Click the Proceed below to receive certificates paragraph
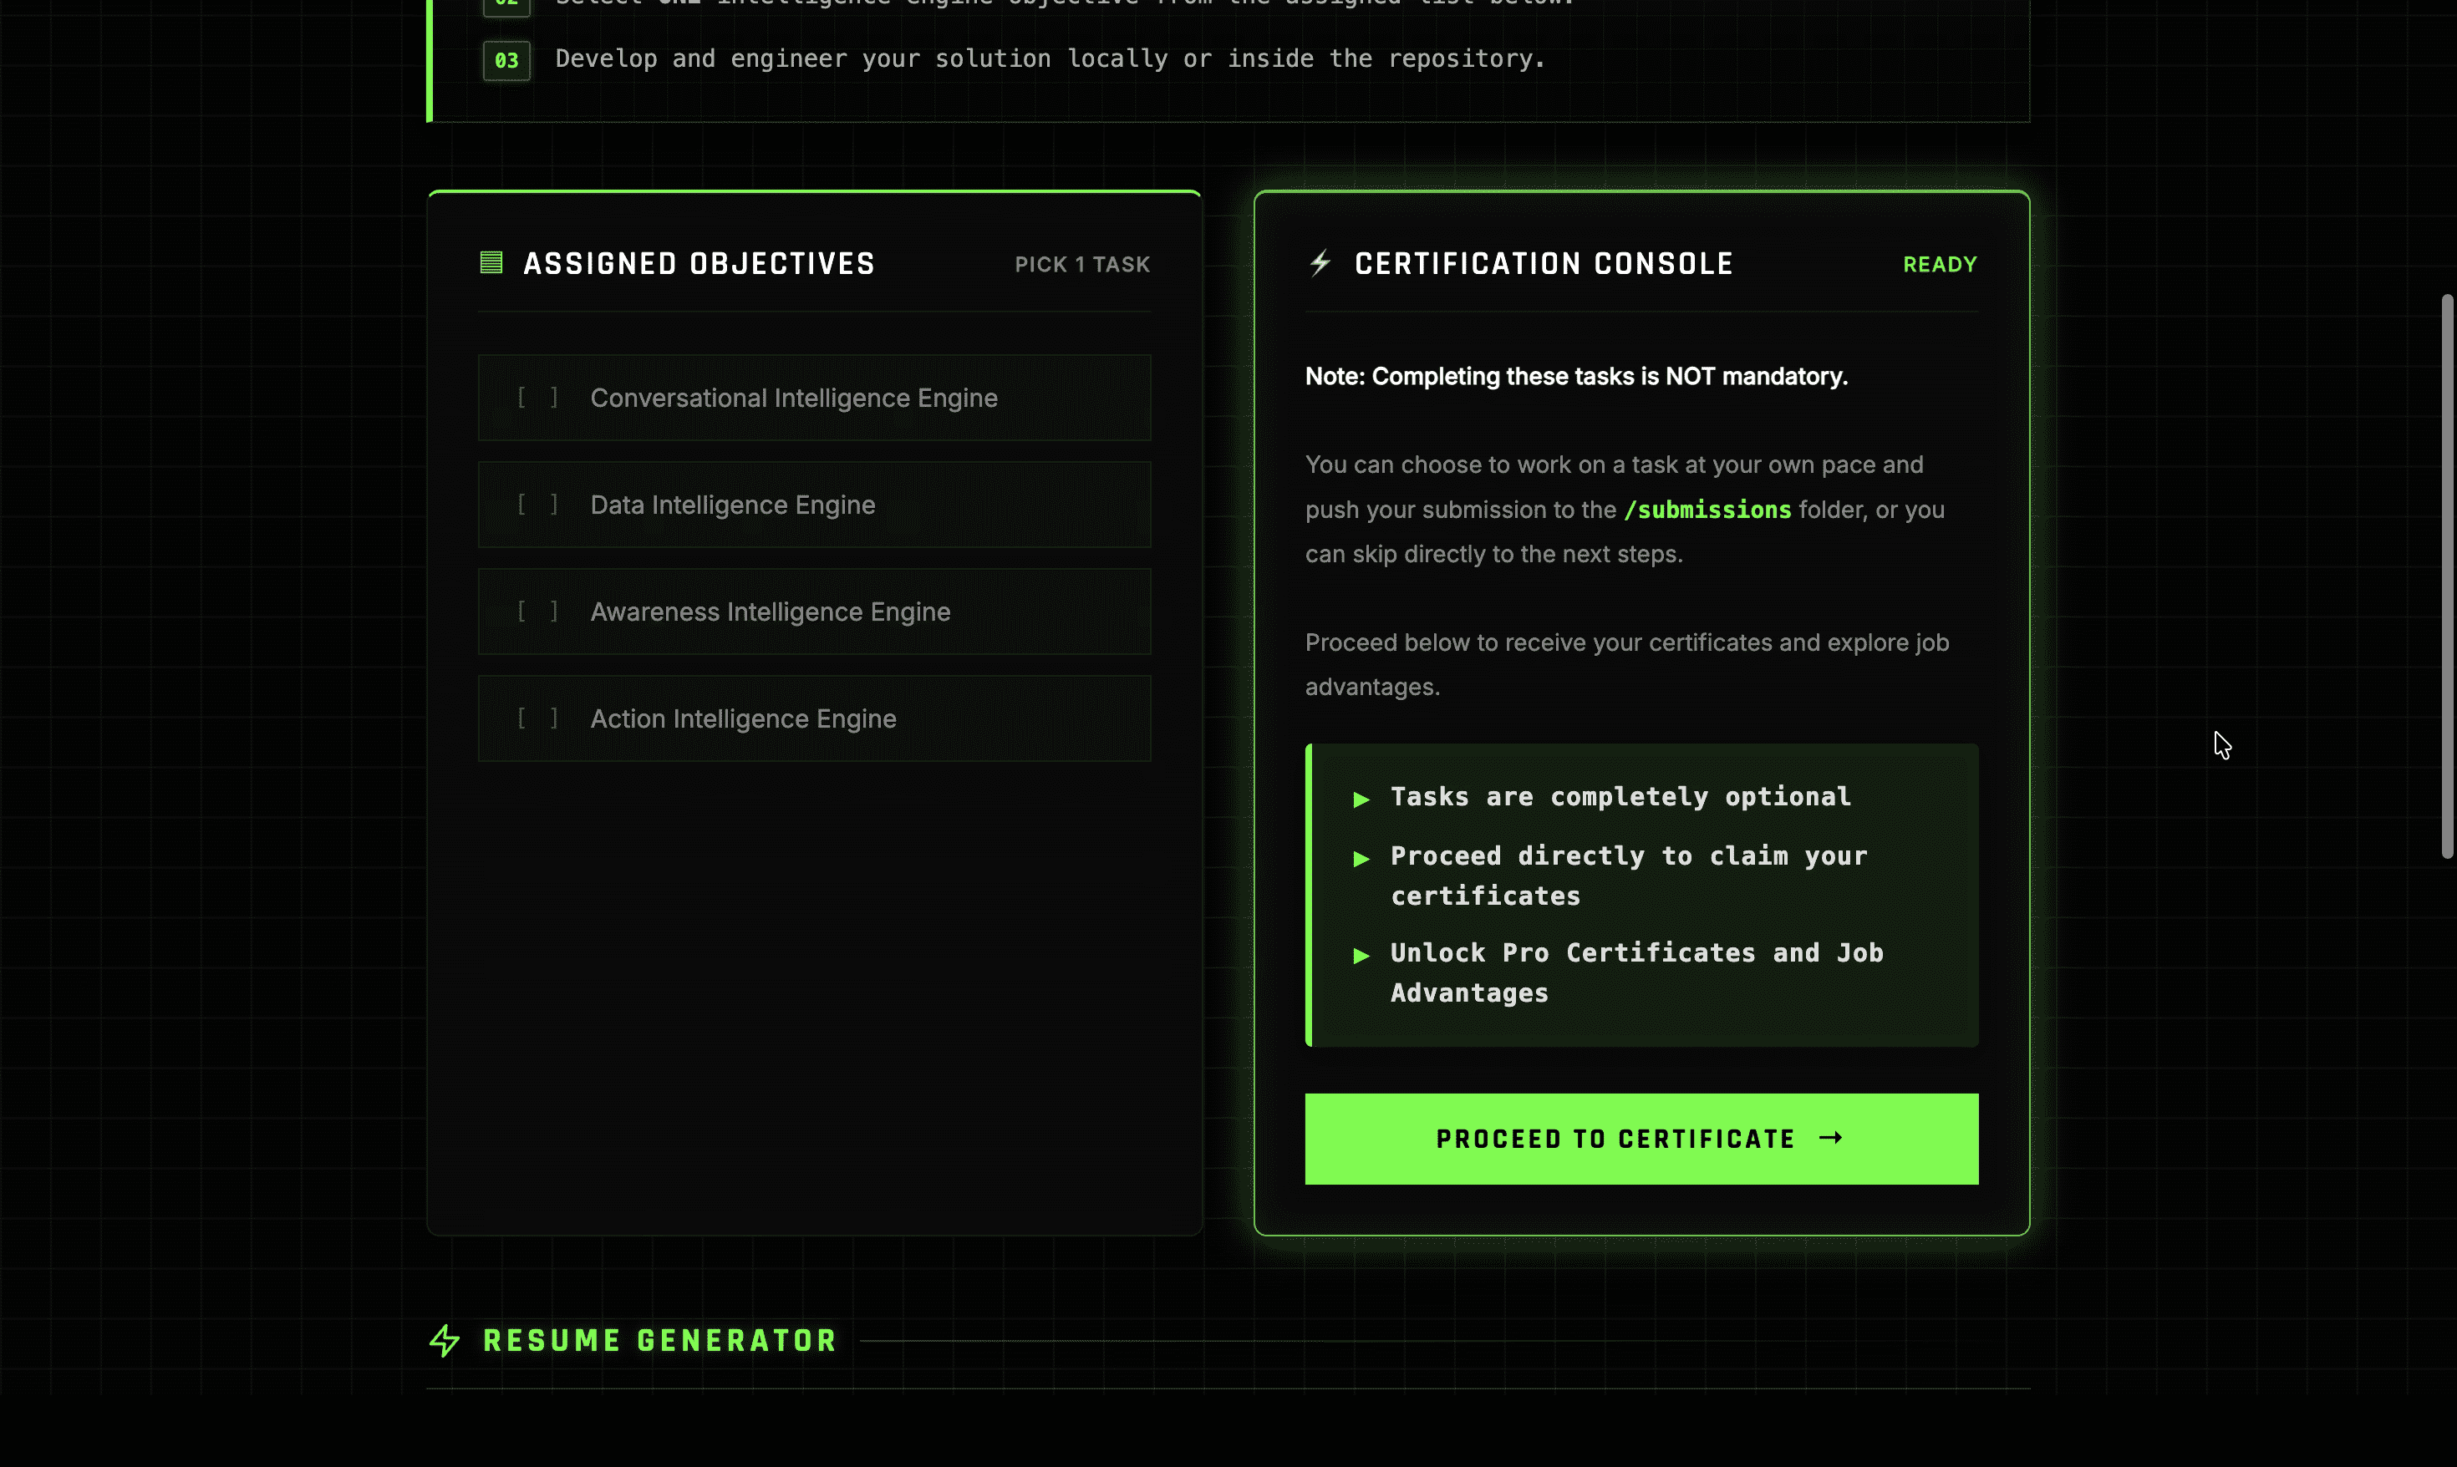Image resolution: width=2457 pixels, height=1467 pixels. pyautogui.click(x=1626, y=664)
